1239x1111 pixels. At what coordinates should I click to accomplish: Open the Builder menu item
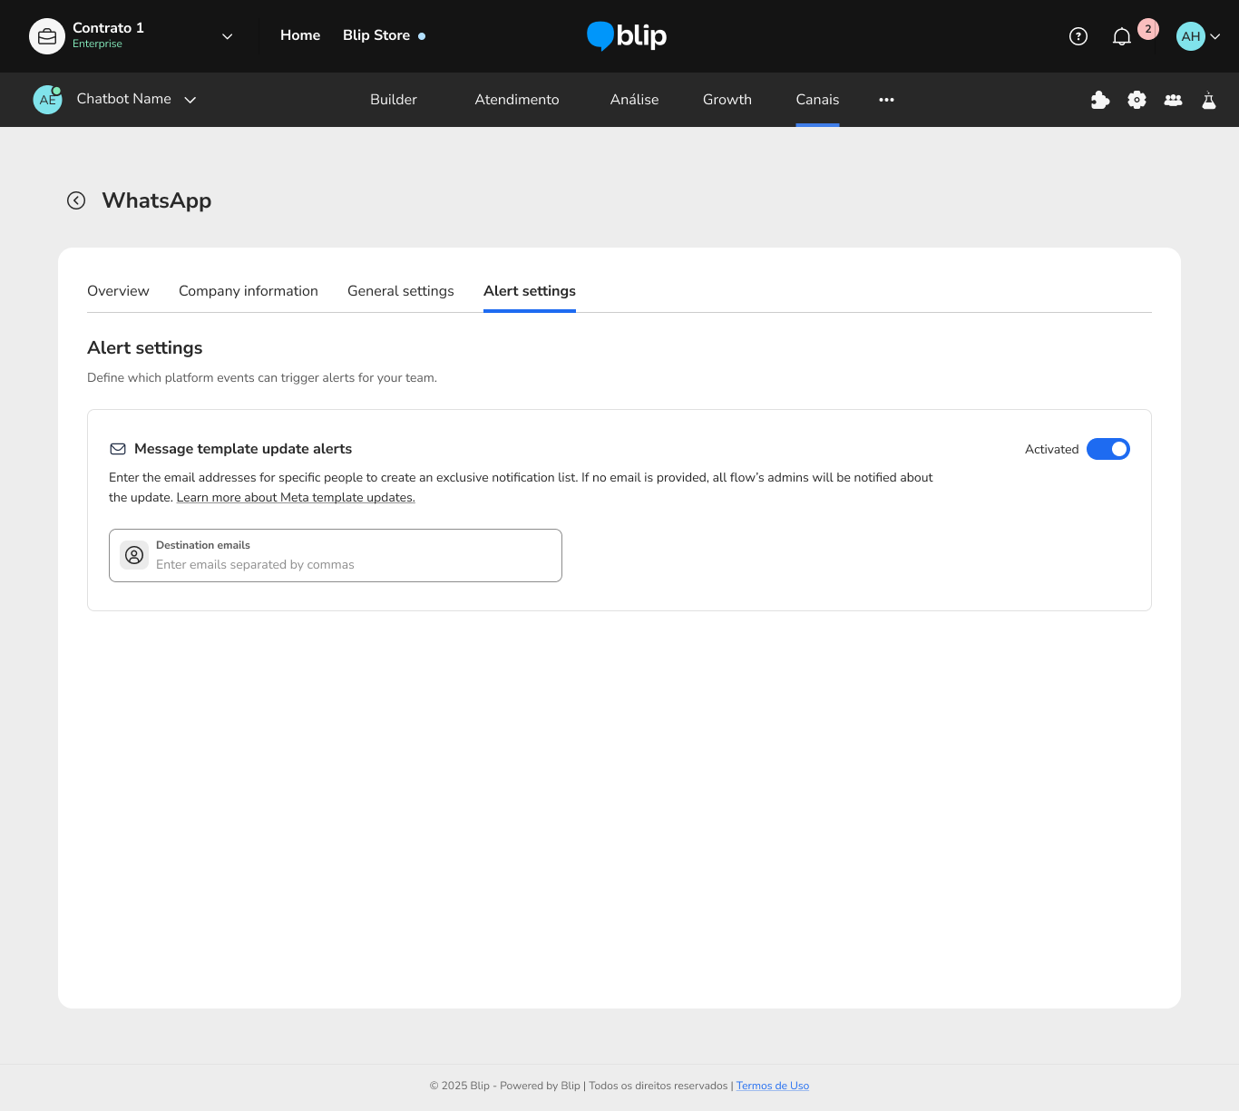pos(393,100)
